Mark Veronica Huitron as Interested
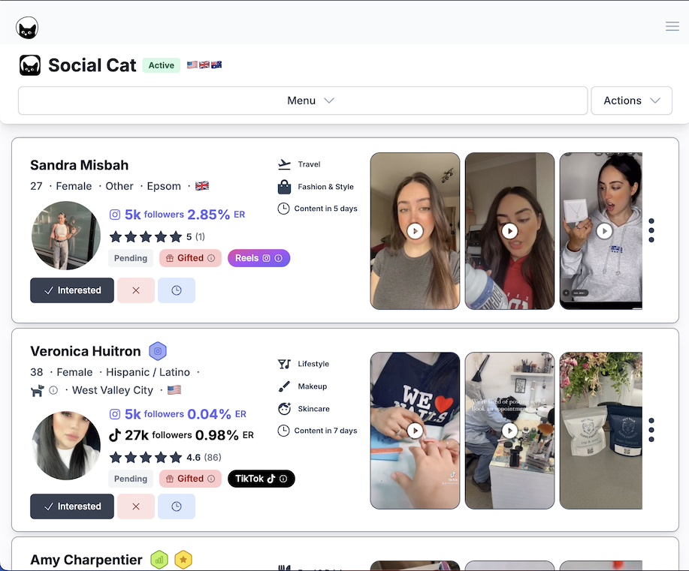This screenshot has height=571, width=689. tap(72, 506)
